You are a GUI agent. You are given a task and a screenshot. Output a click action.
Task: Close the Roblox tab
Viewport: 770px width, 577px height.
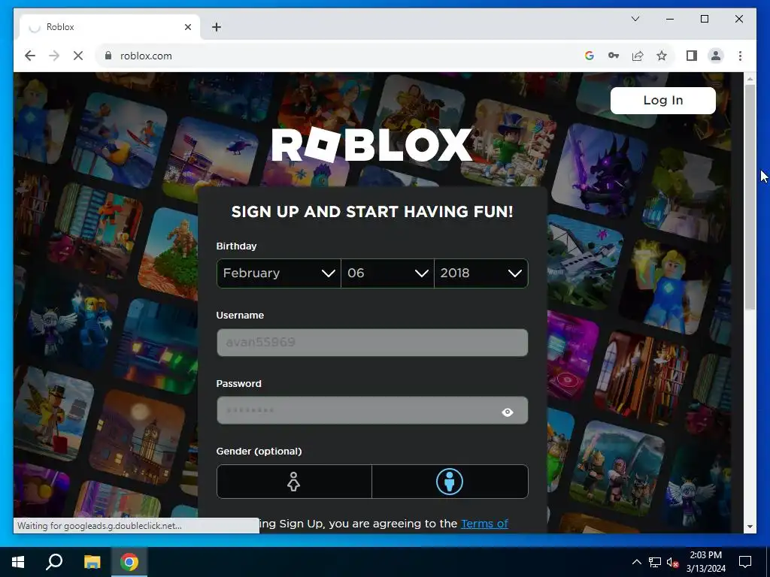pos(187,27)
